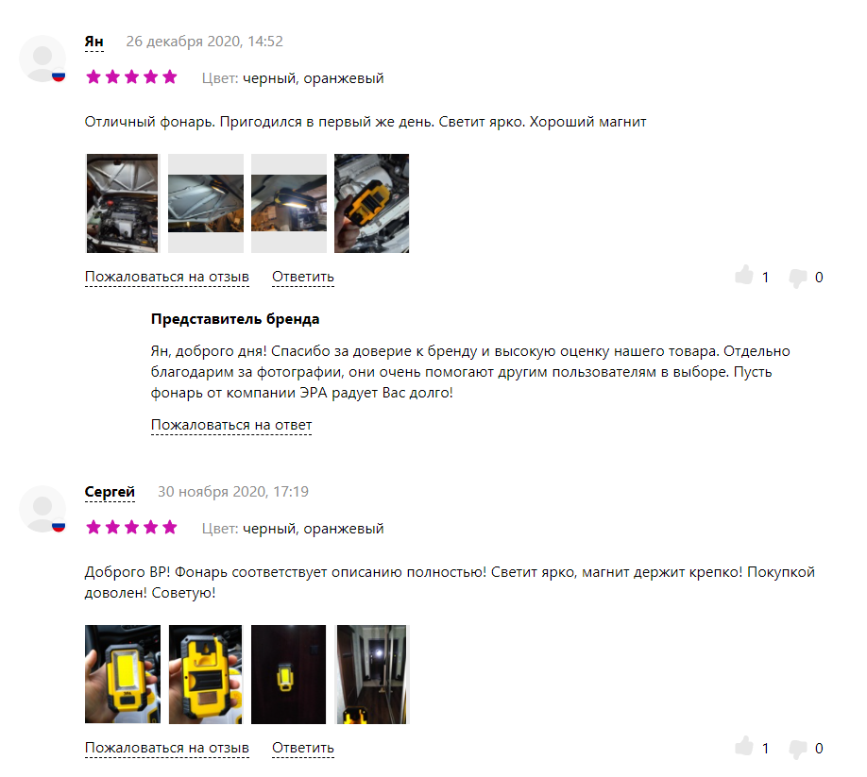The width and height of the screenshot is (867, 777).
Task: Like Ян's review with thumbs up
Action: [x=744, y=276]
